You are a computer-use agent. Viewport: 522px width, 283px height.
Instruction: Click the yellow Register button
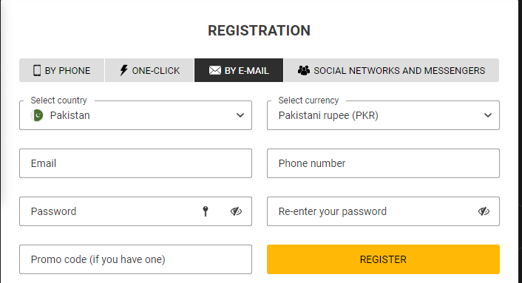point(383,259)
